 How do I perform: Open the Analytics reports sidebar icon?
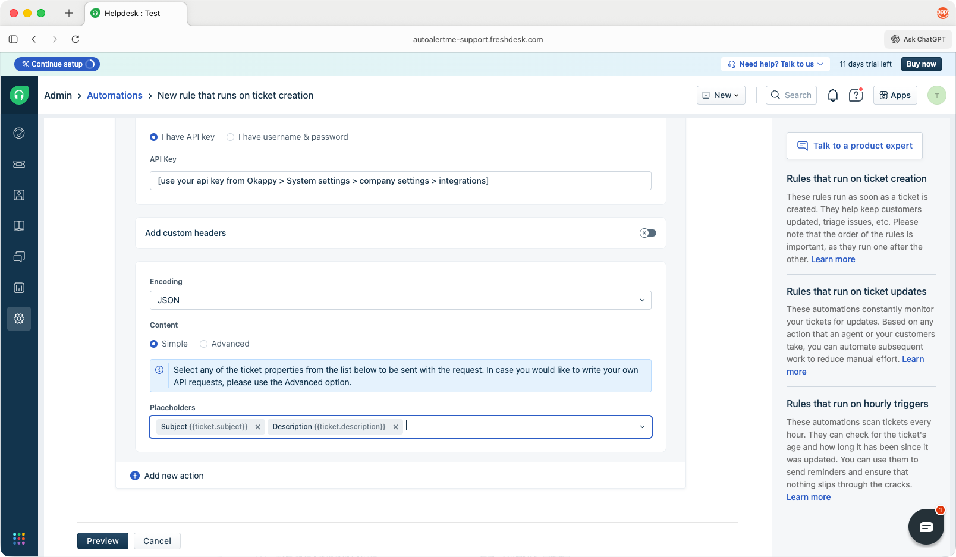click(19, 288)
